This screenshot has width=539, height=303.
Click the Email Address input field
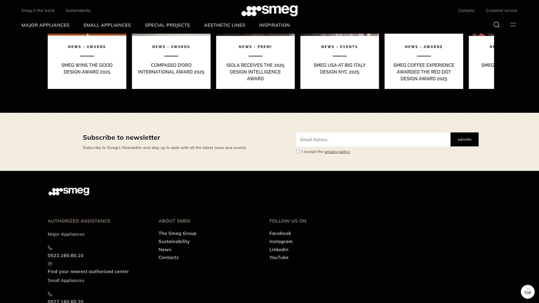tap(373, 140)
